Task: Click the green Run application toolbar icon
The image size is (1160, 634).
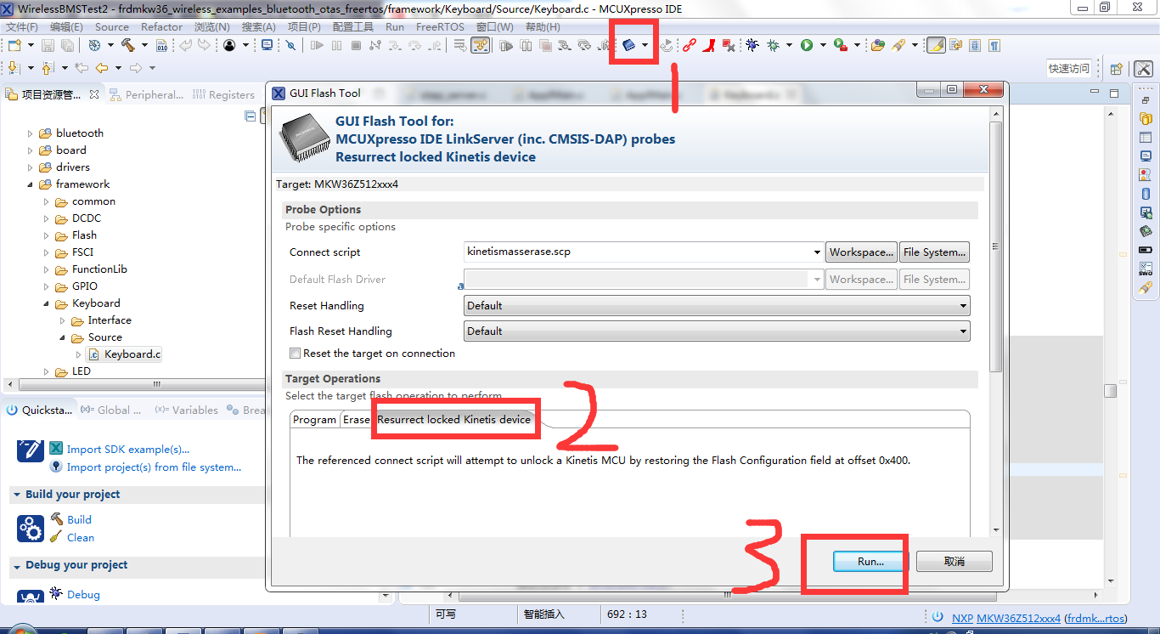Action: pyautogui.click(x=807, y=44)
